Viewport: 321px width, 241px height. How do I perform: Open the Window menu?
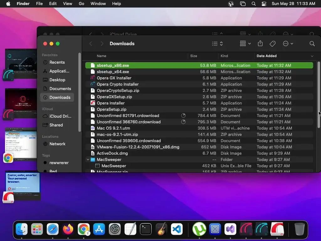(x=98, y=4)
